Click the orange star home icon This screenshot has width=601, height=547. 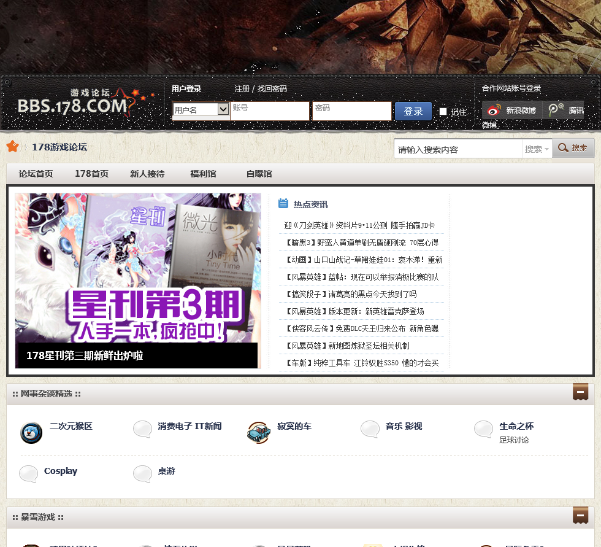pyautogui.click(x=13, y=147)
